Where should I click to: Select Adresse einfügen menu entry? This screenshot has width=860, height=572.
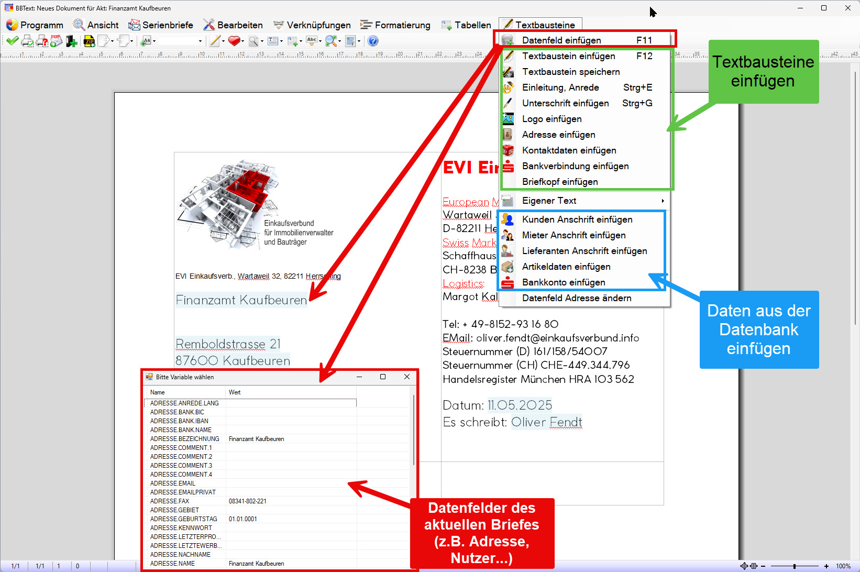585,135
